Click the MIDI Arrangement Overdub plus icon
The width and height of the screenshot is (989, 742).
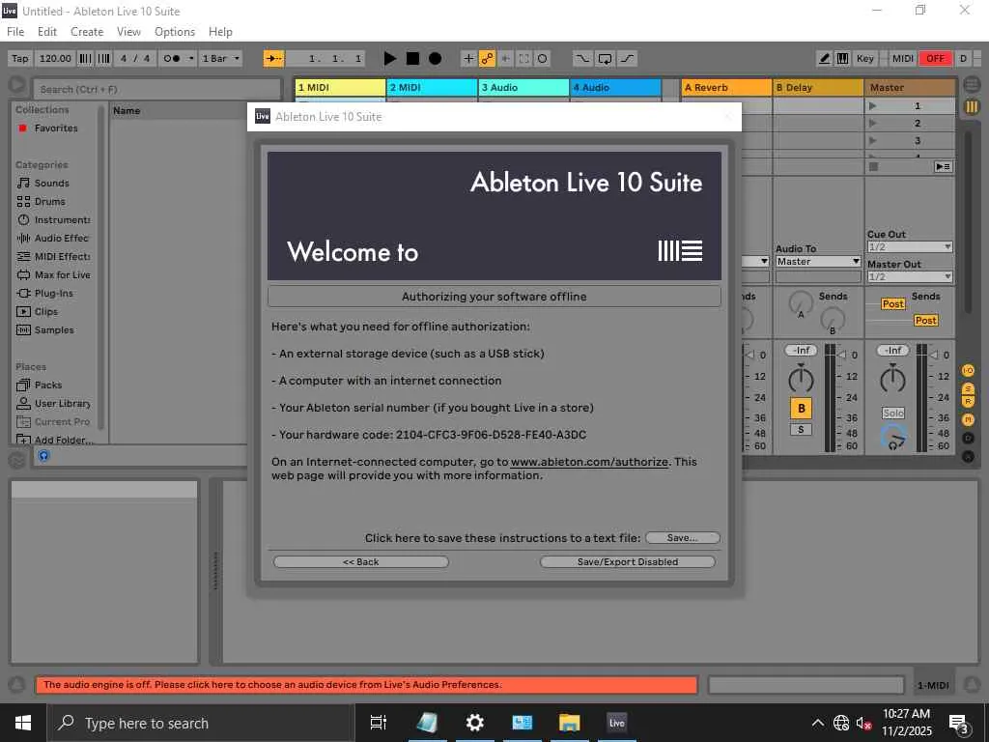(x=468, y=59)
